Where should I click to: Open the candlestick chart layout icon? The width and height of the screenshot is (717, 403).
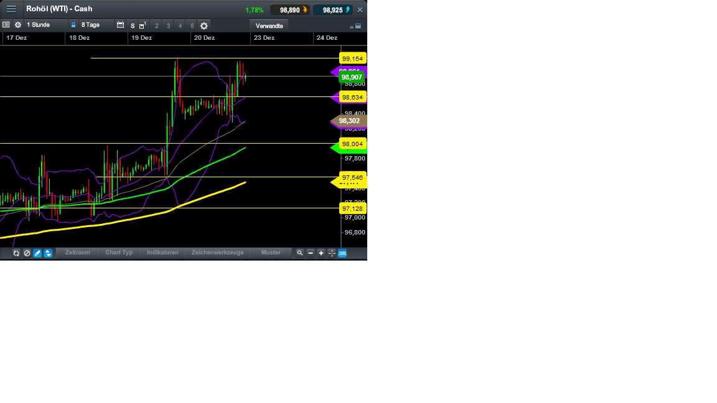pyautogui.click(x=142, y=25)
